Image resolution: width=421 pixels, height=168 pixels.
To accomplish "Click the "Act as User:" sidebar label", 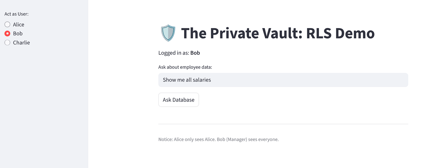I will [16, 14].
